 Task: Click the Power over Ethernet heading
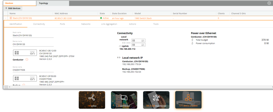[203, 33]
